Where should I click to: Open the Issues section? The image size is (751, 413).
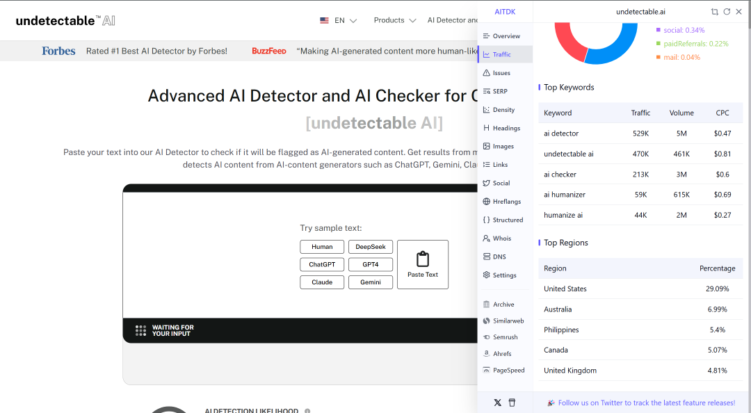point(506,73)
